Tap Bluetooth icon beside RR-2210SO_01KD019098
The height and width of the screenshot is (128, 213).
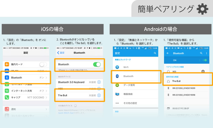168,95
